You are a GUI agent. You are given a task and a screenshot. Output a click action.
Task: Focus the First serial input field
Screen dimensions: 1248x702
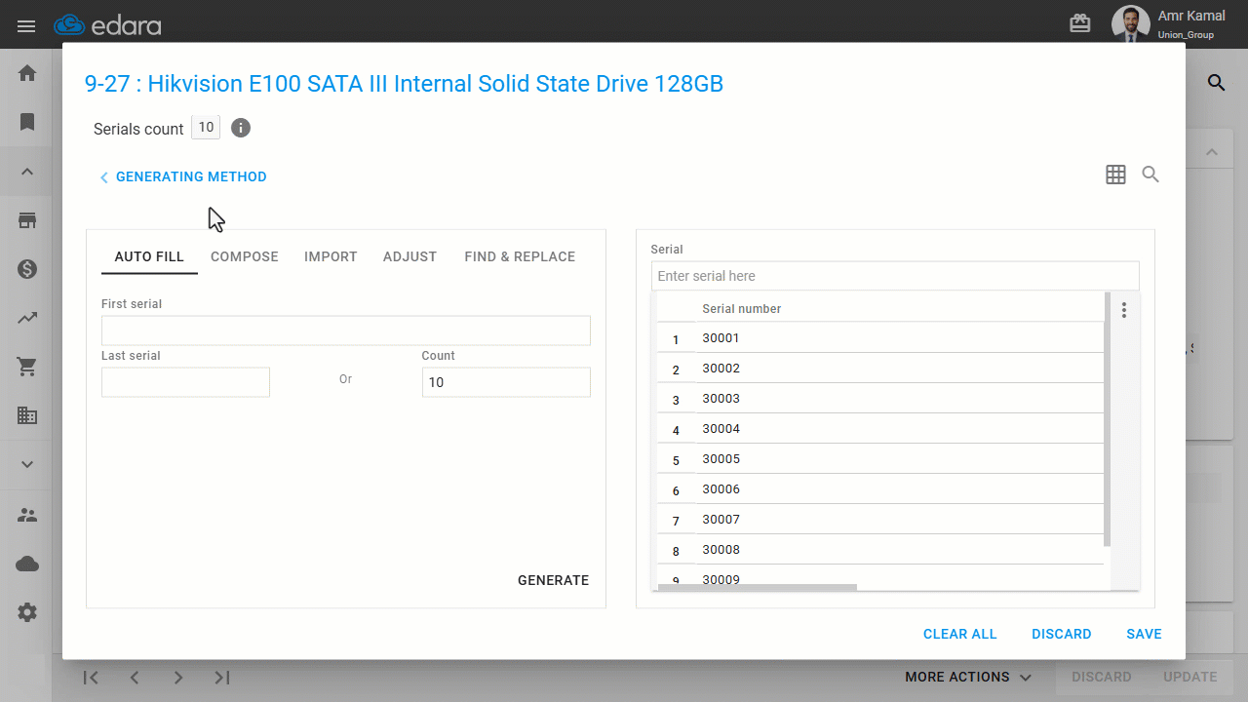tap(346, 330)
